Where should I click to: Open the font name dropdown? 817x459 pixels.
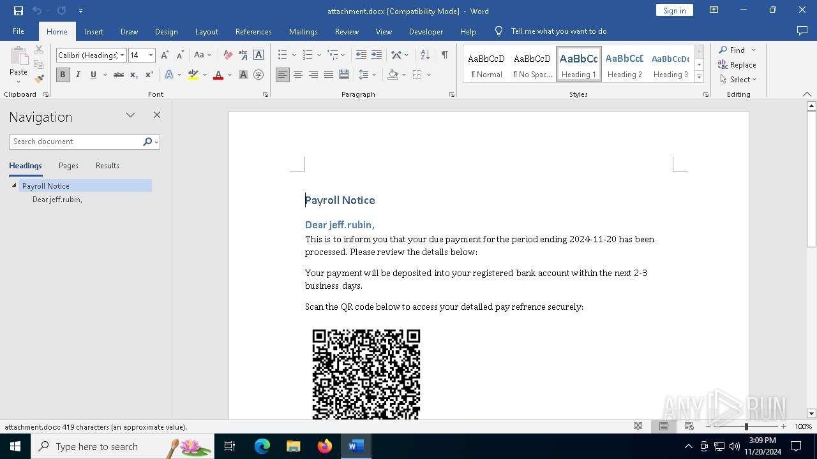tap(123, 55)
